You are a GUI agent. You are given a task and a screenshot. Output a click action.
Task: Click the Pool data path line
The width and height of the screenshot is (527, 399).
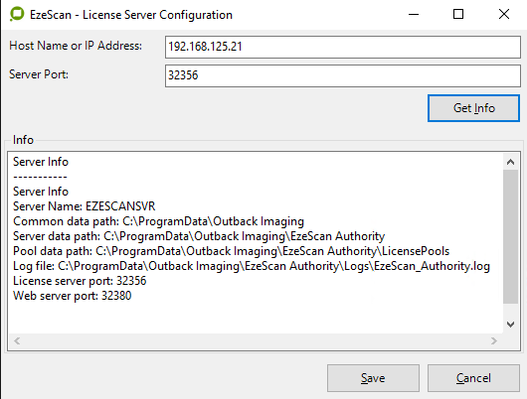(232, 251)
